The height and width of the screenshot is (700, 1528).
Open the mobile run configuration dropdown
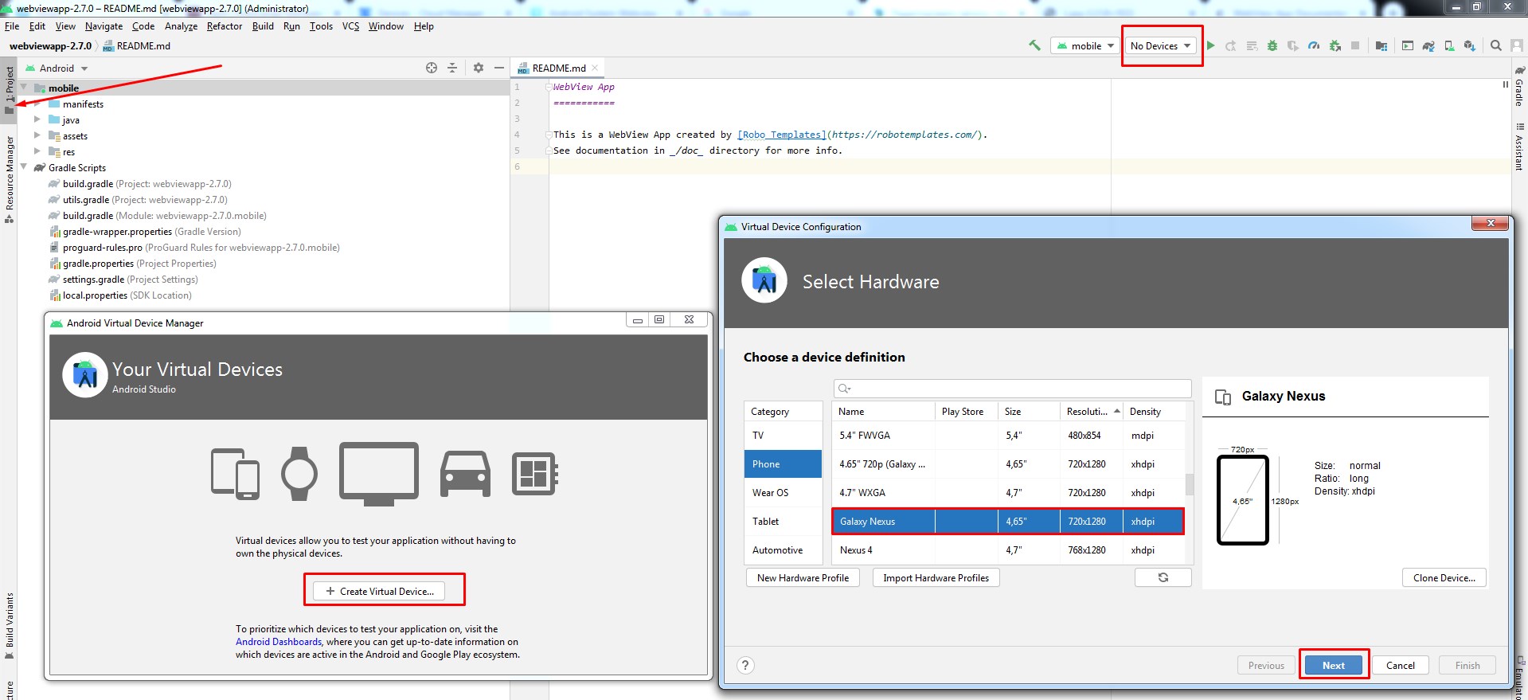(1086, 45)
